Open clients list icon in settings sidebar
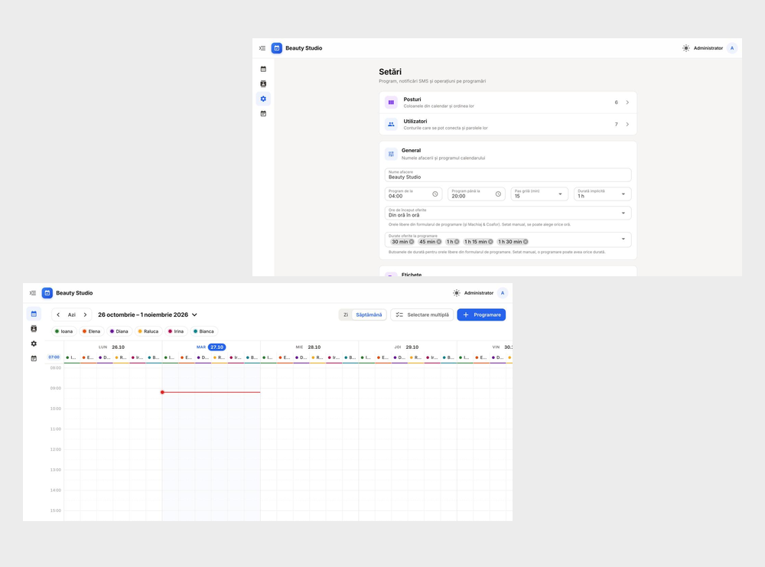Image resolution: width=765 pixels, height=567 pixels. point(263,84)
